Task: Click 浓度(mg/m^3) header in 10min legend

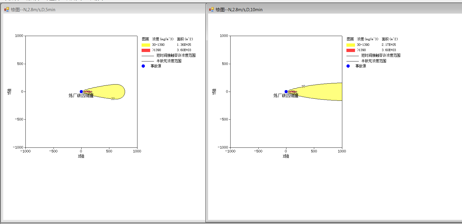Action: (x=367, y=39)
